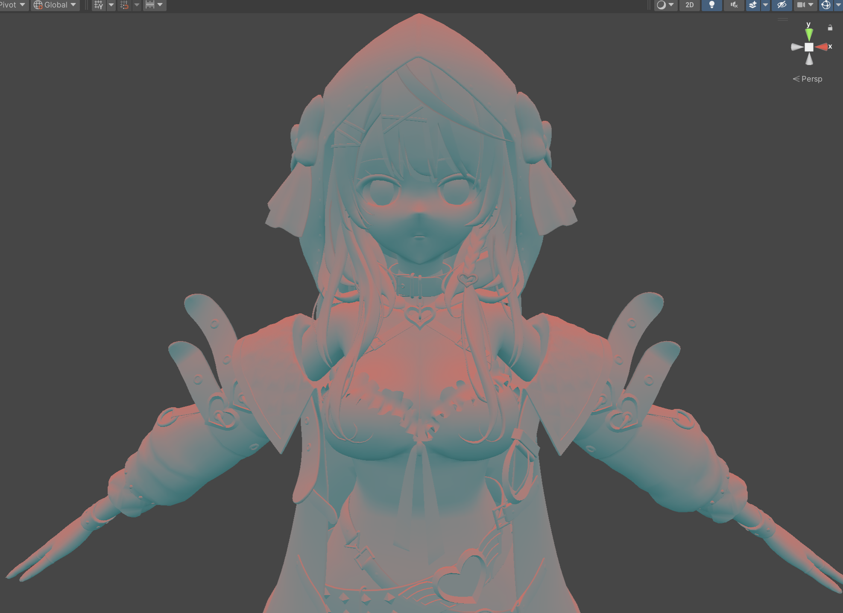The height and width of the screenshot is (613, 843).
Task: Click the green Y axis cone on gizmo
Action: (809, 33)
